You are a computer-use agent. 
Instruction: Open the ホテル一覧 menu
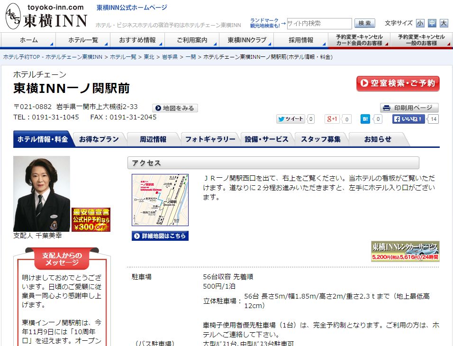pyautogui.click(x=83, y=40)
